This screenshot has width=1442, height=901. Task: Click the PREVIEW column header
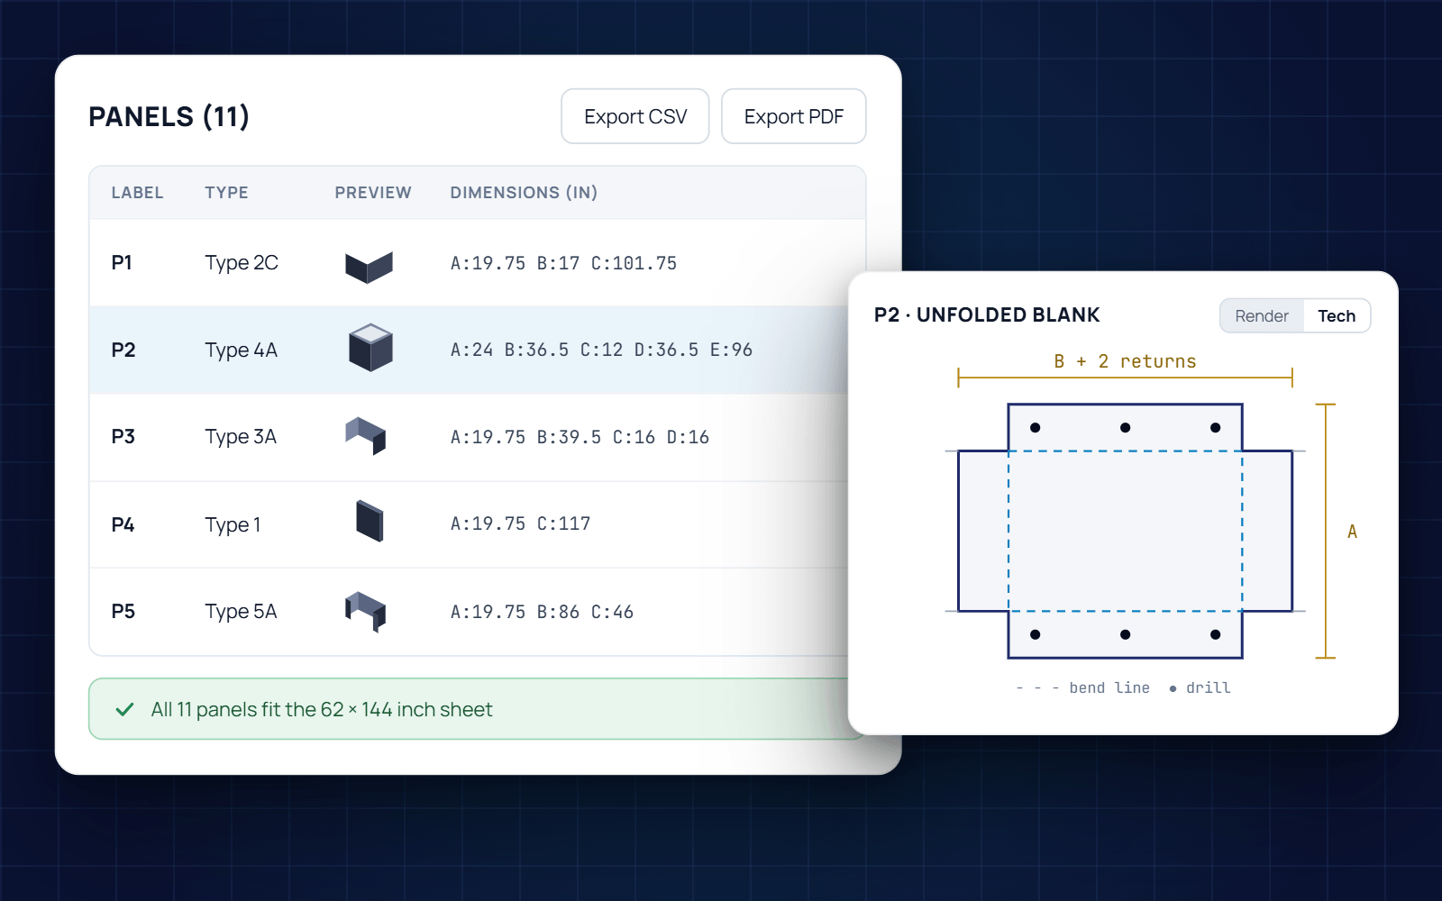373,193
